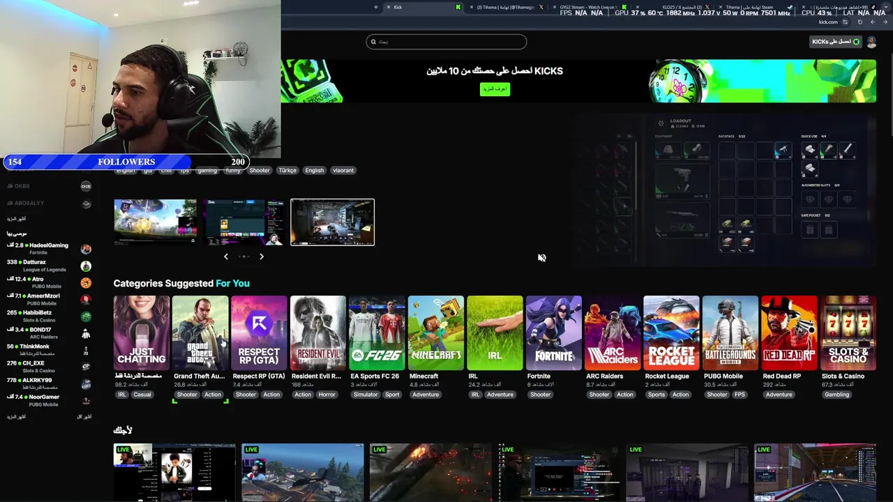Click the Horror tag under Resident Evil
This screenshot has height=502, width=893.
pos(327,395)
